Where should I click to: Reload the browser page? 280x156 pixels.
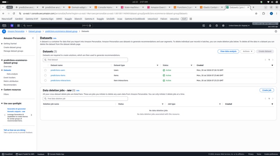pyautogui.click(x=14, y=13)
